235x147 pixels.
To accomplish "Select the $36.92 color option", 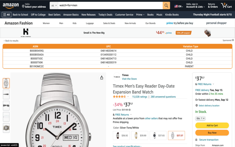I will coord(121,136).
